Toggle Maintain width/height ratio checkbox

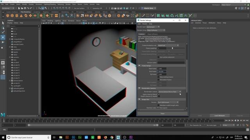click(x=159, y=105)
